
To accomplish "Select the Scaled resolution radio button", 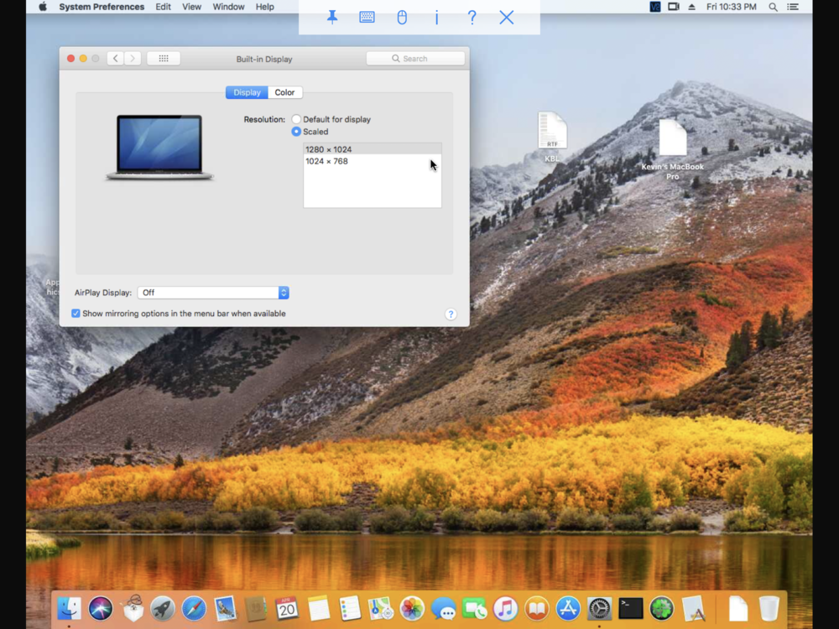I will pyautogui.click(x=296, y=132).
